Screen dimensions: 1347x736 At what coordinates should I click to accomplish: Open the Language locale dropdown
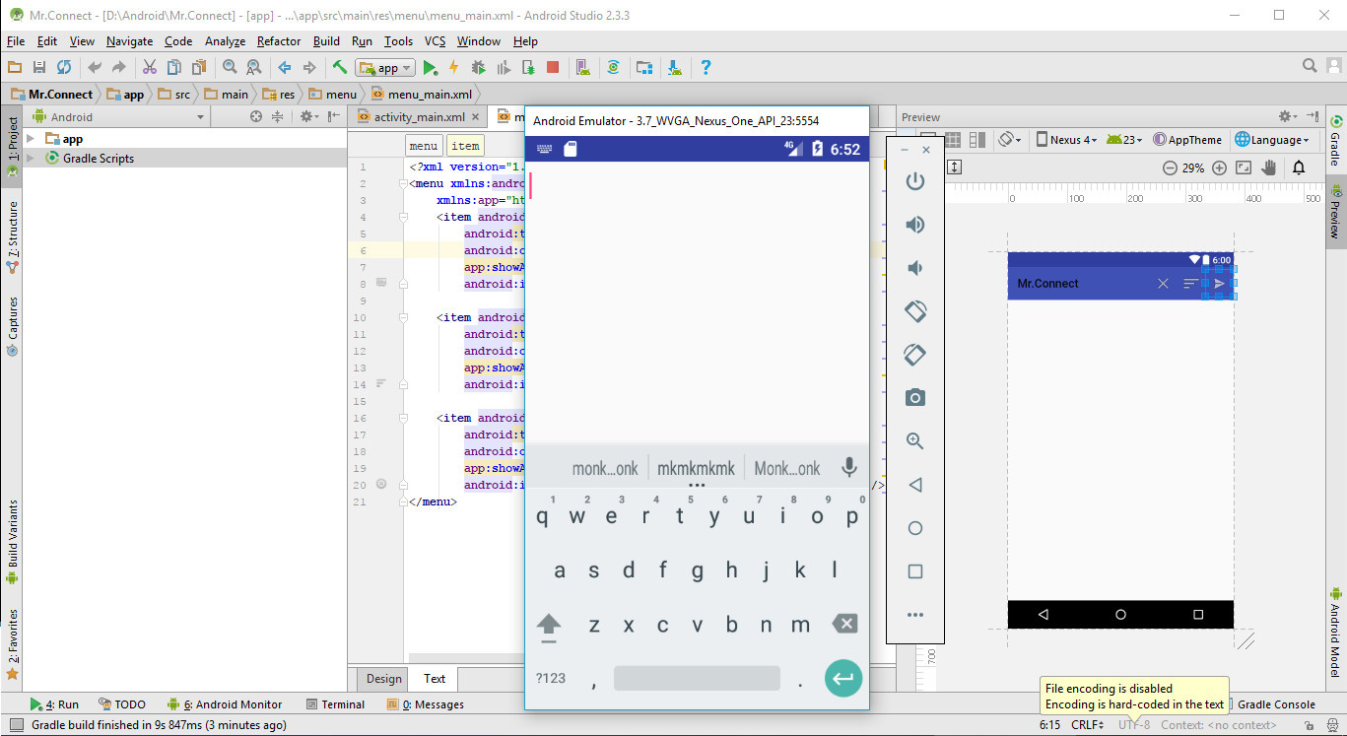[x=1272, y=140]
